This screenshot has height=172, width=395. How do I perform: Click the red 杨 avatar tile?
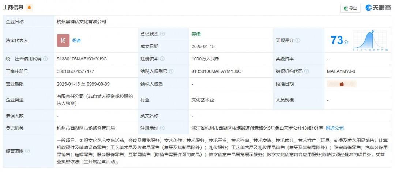point(63,40)
